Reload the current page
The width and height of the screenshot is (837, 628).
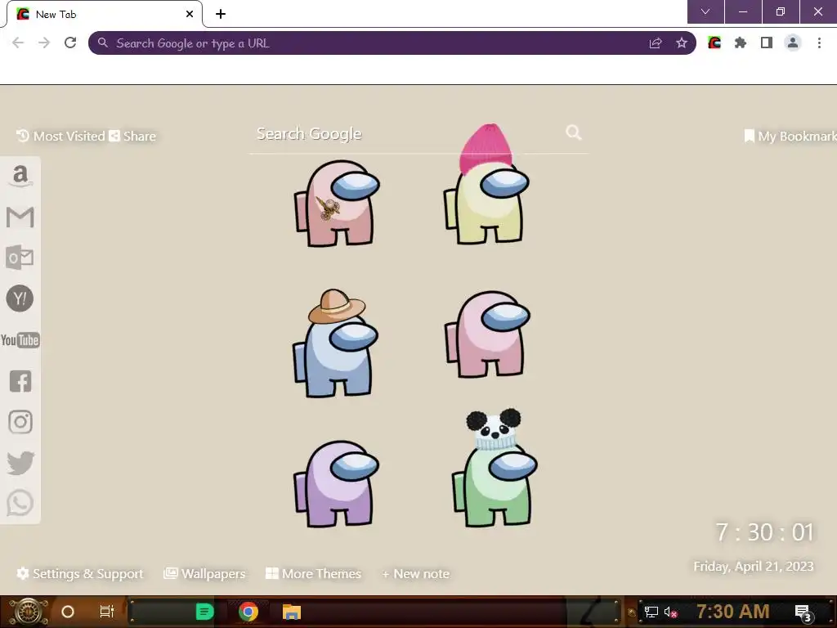coord(70,43)
